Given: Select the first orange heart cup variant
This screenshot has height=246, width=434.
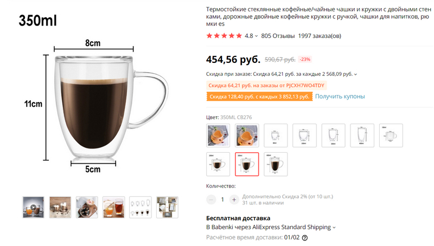Looking at the screenshot, I should coord(218,135).
